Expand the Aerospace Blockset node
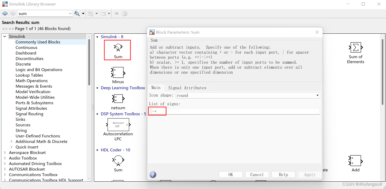Image resolution: width=386 pixels, height=189 pixels. point(5,153)
